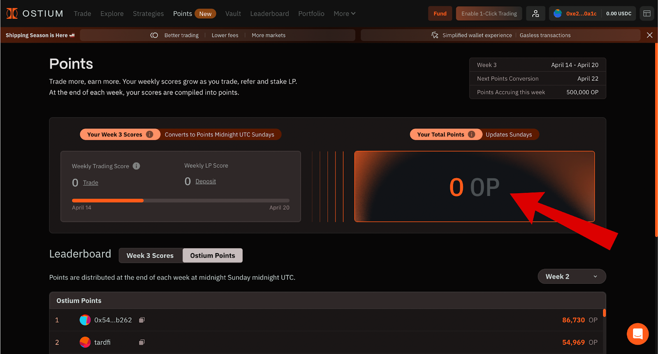Click the Simplified wallet experience cursor icon

coord(435,35)
